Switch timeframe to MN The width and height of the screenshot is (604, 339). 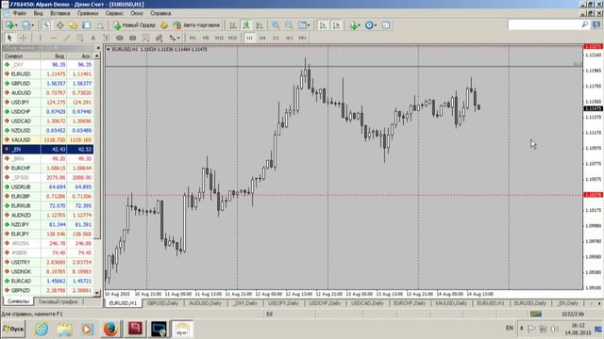tap(302, 38)
